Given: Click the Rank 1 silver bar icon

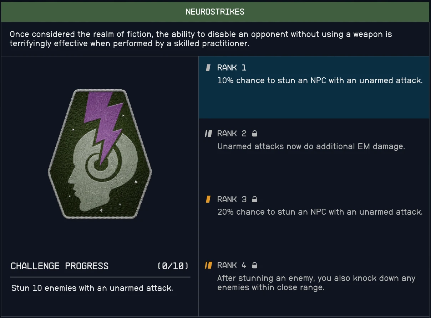Looking at the screenshot, I should coord(208,68).
